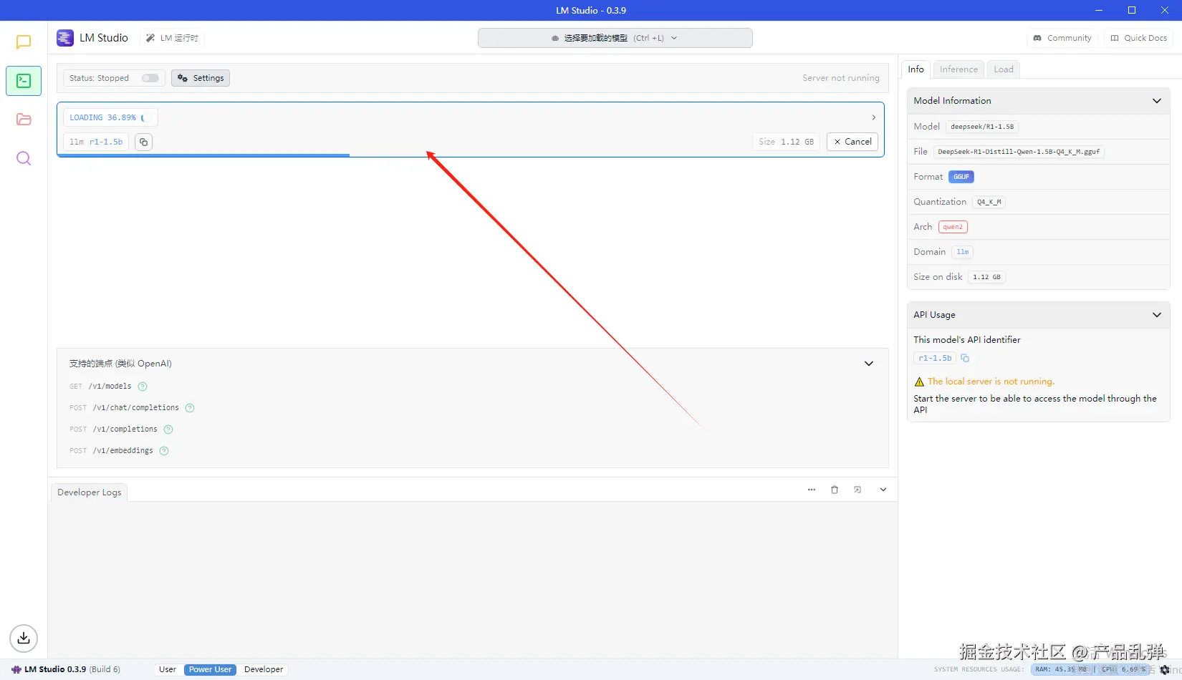Open server Settings
1182x680 pixels.
pos(201,78)
